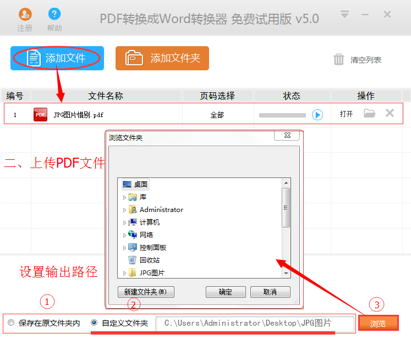The width and height of the screenshot is (411, 345).
Task: Click the 计算机 monitor icon
Action: [x=133, y=222]
